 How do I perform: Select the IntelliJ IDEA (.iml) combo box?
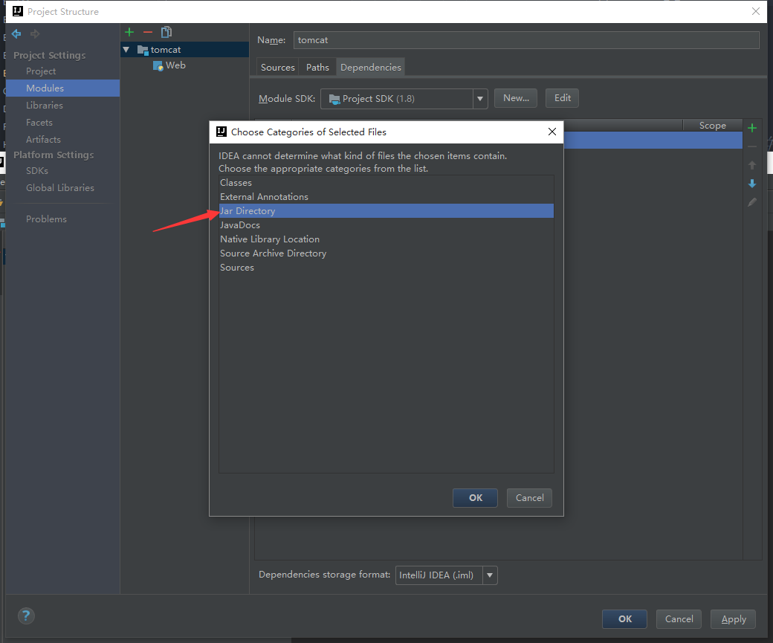(x=446, y=575)
